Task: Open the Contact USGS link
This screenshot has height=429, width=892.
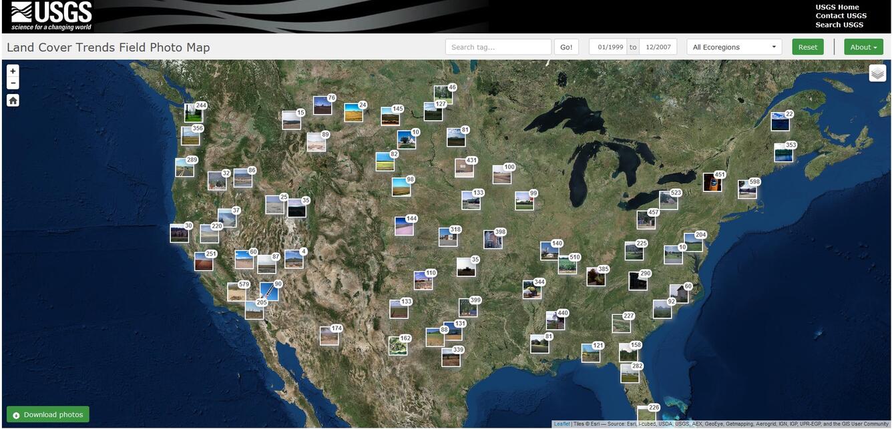Action: [x=841, y=16]
